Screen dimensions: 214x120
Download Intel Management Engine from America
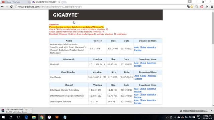point(151,94)
